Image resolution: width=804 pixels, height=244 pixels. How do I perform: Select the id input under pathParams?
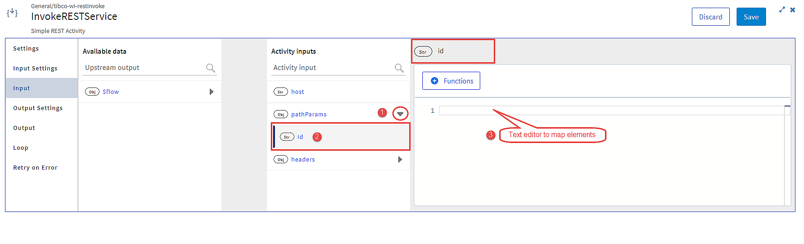coord(341,137)
